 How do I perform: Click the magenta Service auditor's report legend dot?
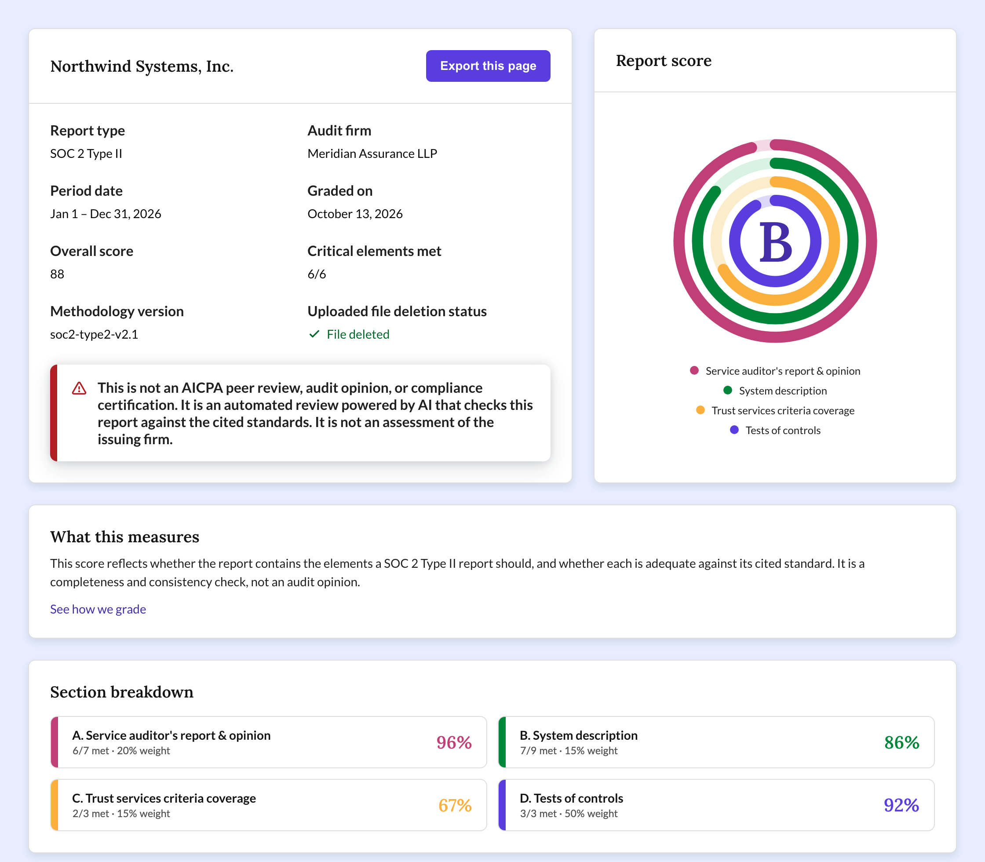coord(694,370)
